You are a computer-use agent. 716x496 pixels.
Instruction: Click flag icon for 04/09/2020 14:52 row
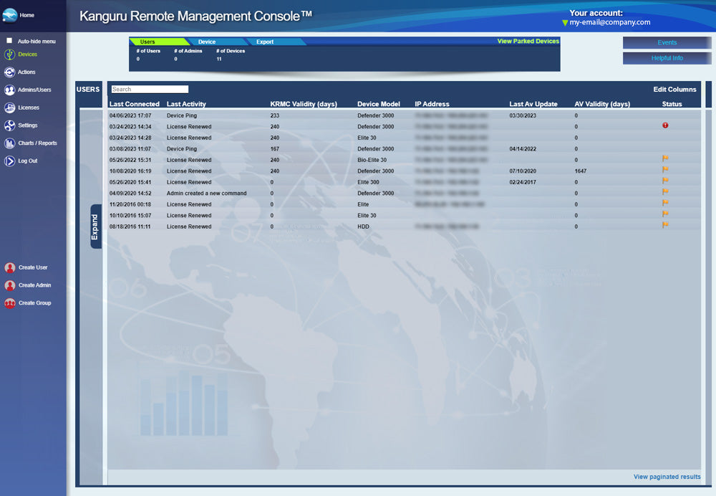click(x=665, y=192)
